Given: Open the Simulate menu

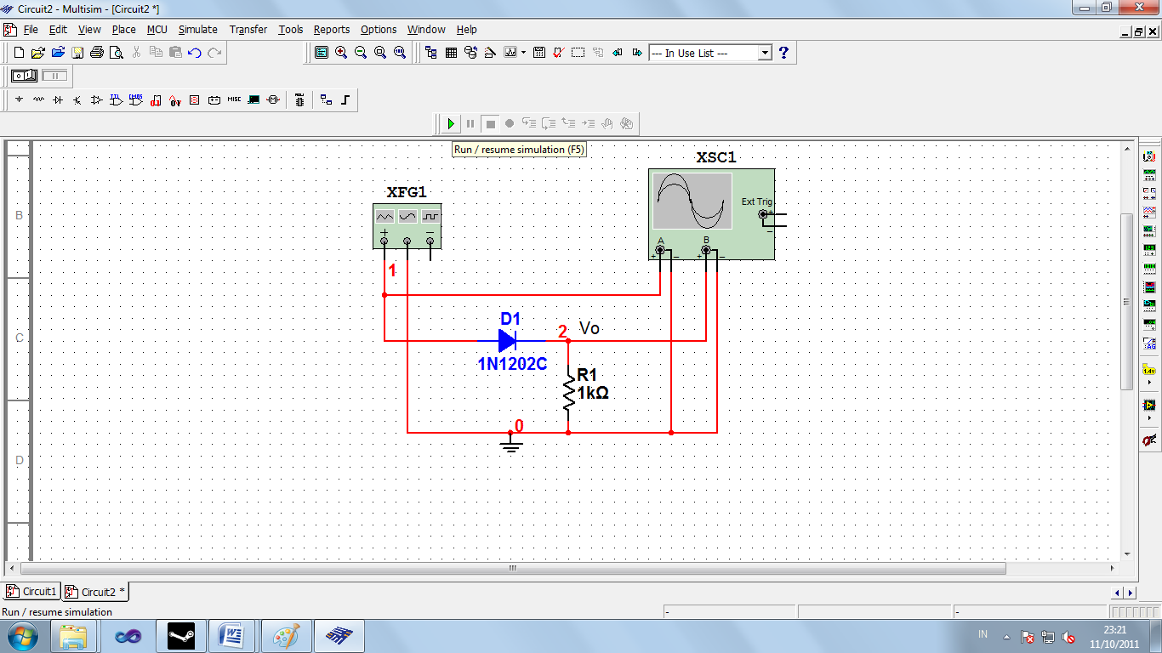Looking at the screenshot, I should pyautogui.click(x=197, y=29).
